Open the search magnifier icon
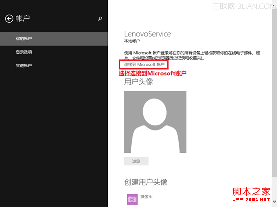The height and width of the screenshot is (207, 277). tap(100, 18)
